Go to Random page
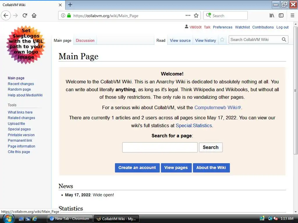Screen dimensions: 298x223 tap(19, 89)
